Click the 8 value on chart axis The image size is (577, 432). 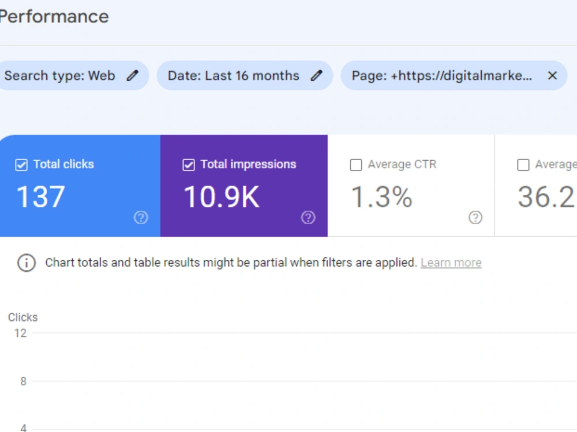(23, 381)
